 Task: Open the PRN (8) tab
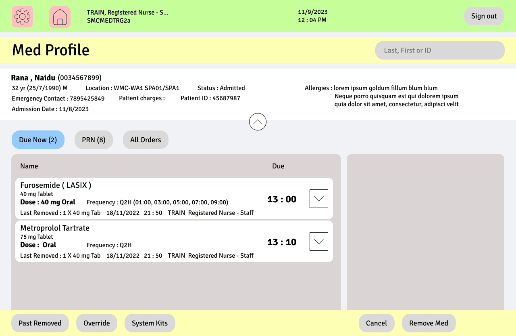point(94,140)
